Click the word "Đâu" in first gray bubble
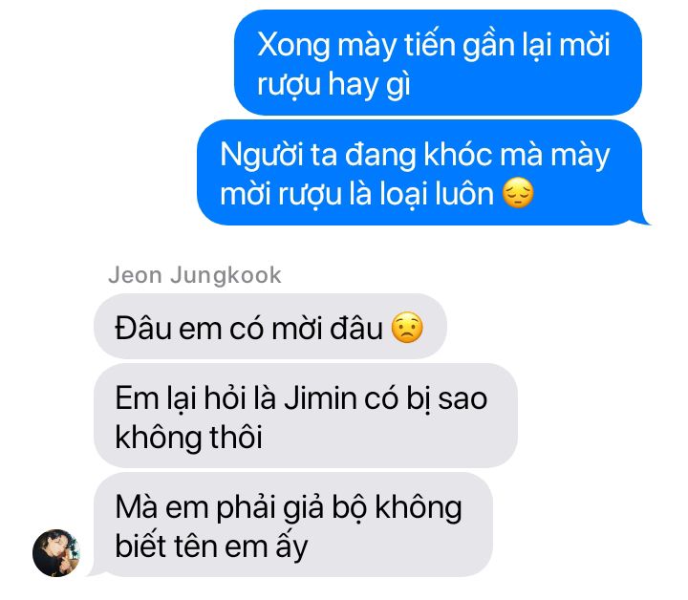Screen dimensions: 688x600 pos(143,328)
